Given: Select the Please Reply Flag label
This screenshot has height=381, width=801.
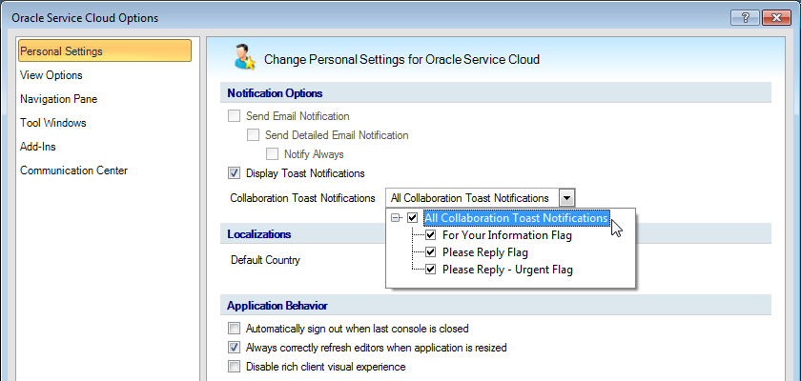Looking at the screenshot, I should (485, 252).
